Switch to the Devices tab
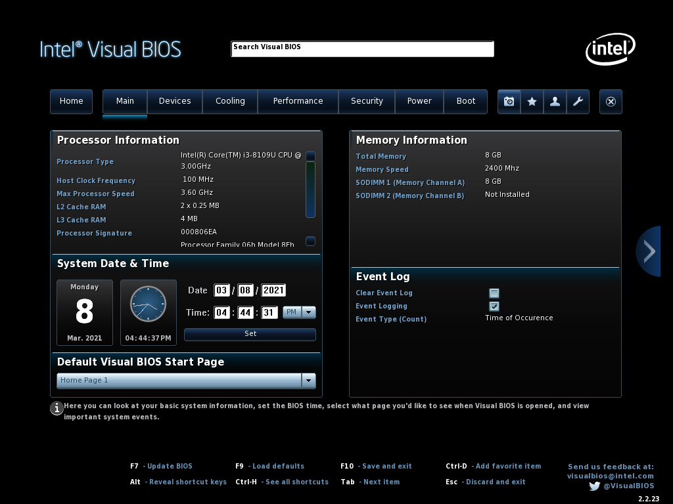673x504 pixels. point(175,101)
